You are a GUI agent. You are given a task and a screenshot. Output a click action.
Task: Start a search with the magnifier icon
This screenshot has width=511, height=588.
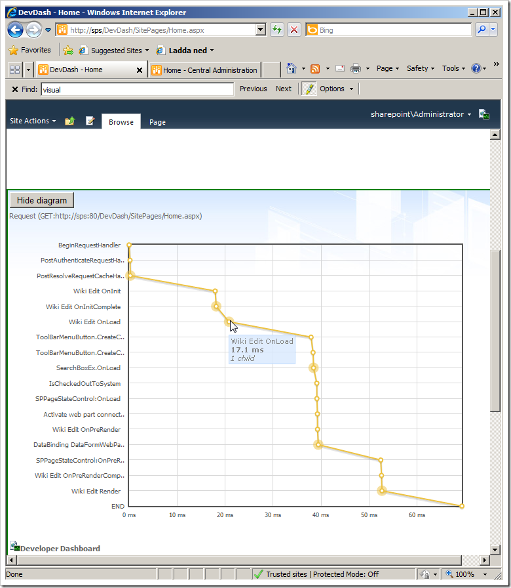(482, 30)
